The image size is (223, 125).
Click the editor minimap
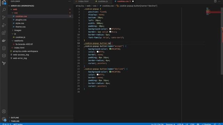click(x=213, y=11)
